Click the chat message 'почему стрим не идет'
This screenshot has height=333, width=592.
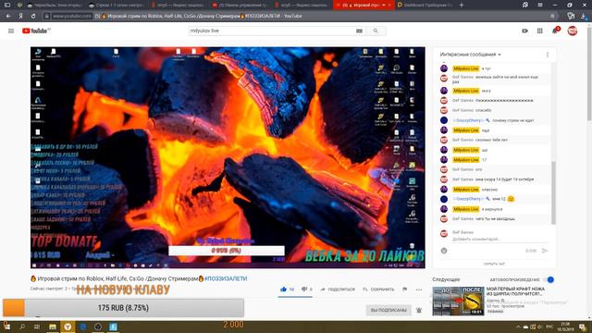click(512, 120)
